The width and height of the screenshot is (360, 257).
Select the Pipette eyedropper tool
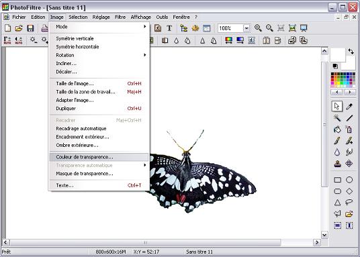[349, 107]
